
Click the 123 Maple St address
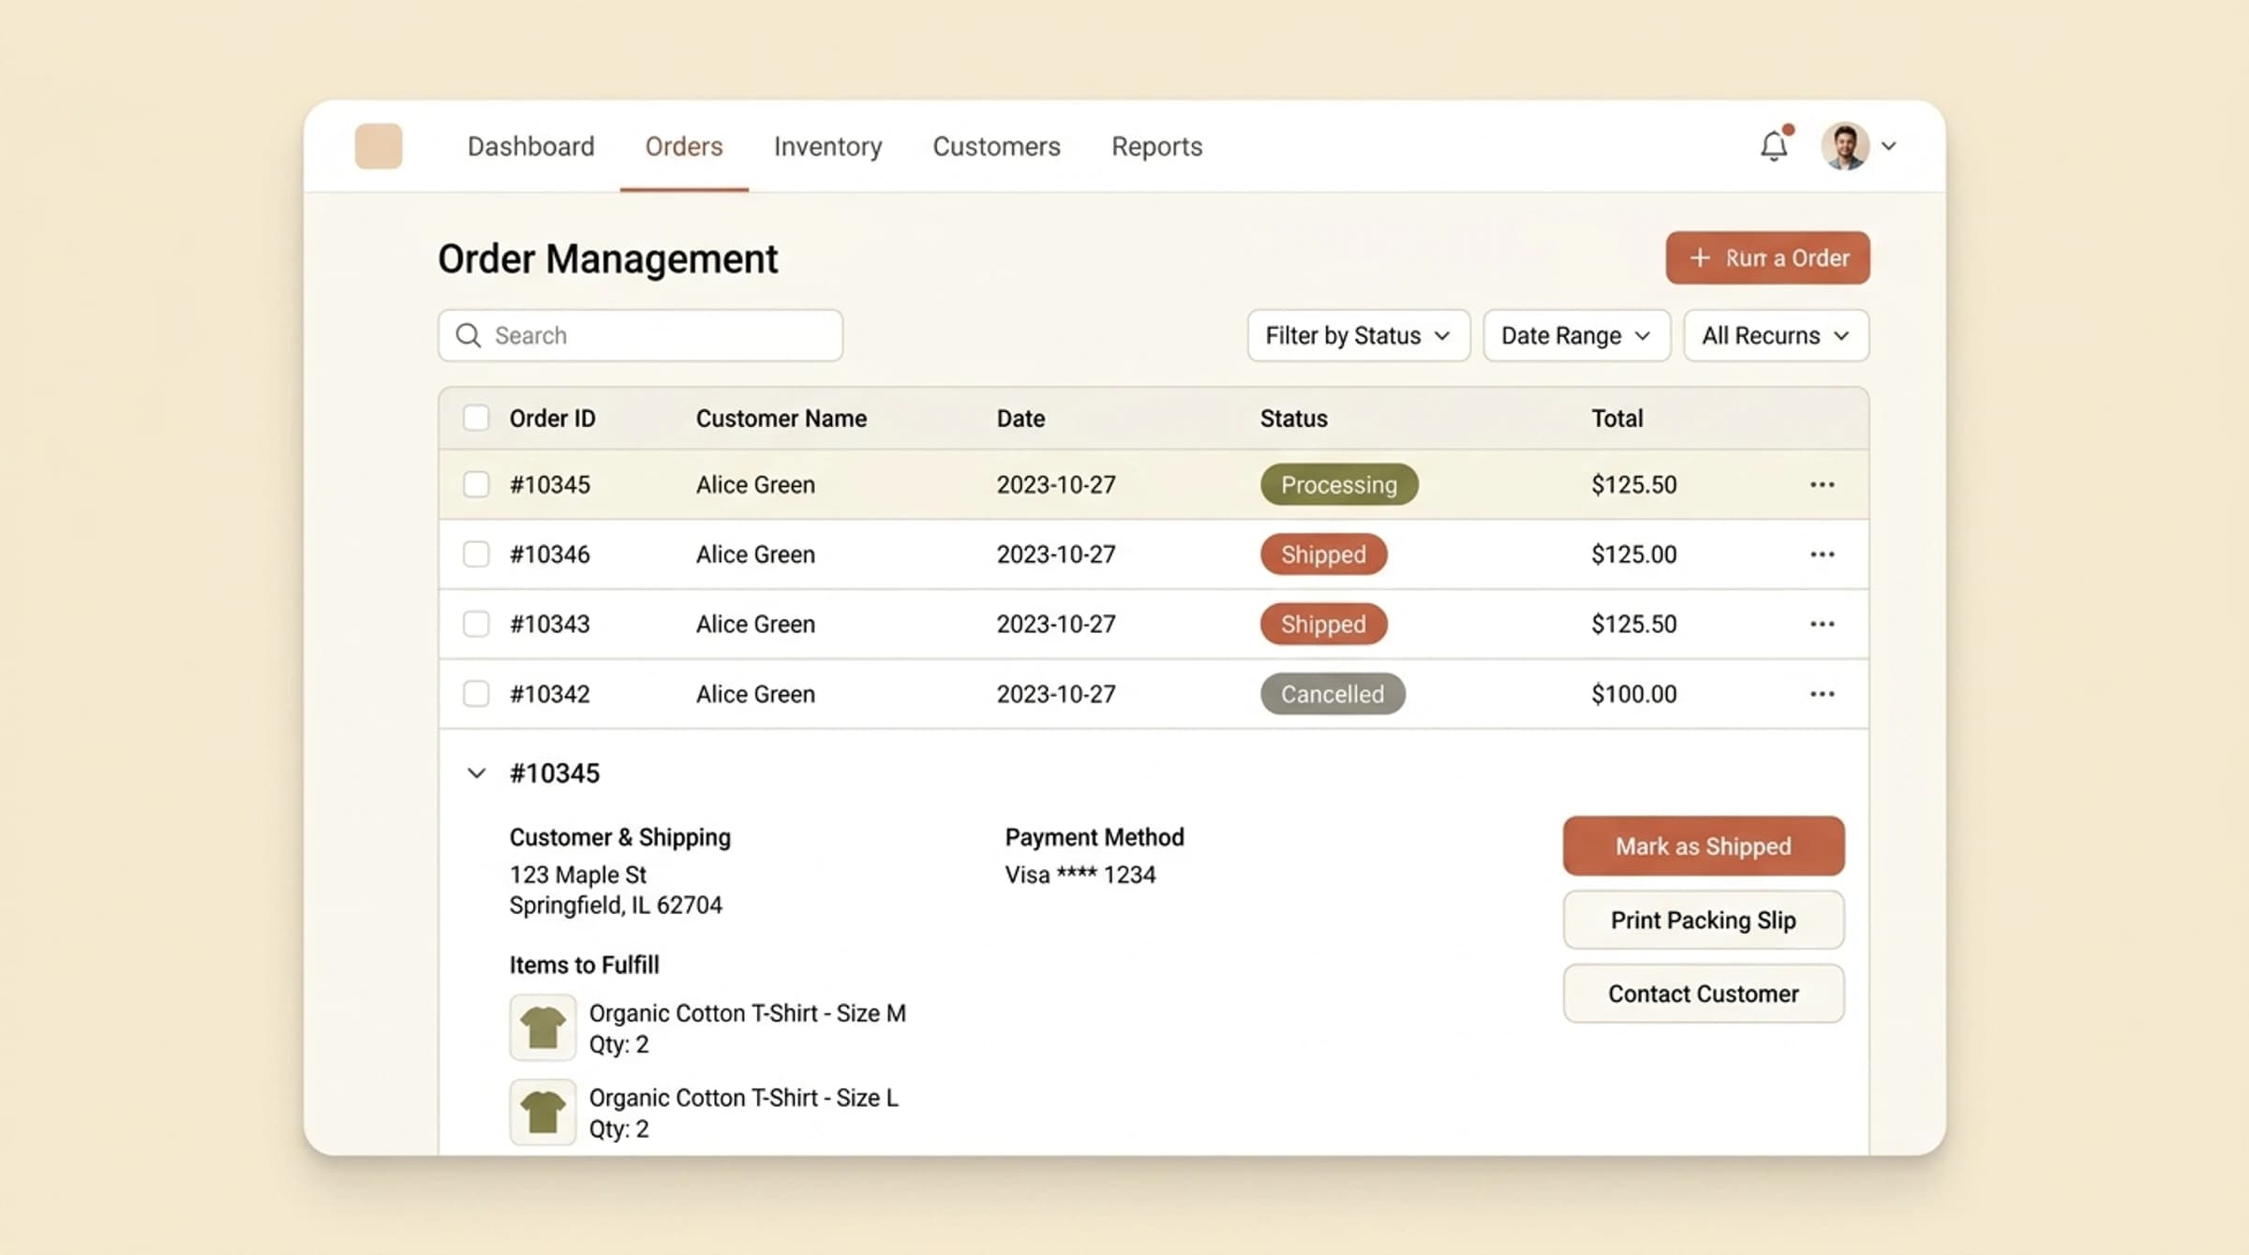577,875
